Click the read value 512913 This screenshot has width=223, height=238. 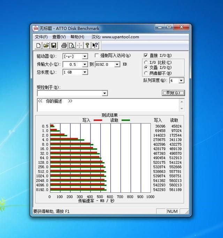click(175, 158)
